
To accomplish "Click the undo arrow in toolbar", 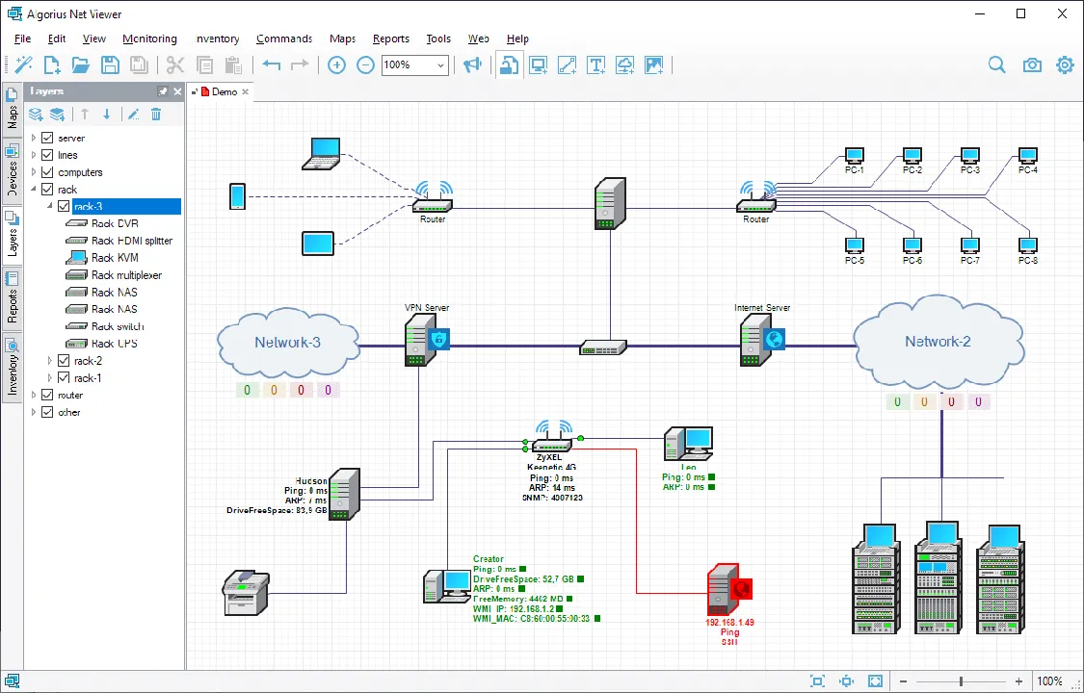I will (x=271, y=64).
